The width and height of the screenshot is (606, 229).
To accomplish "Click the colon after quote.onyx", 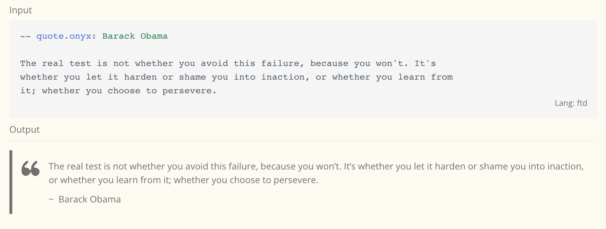I will point(94,37).
